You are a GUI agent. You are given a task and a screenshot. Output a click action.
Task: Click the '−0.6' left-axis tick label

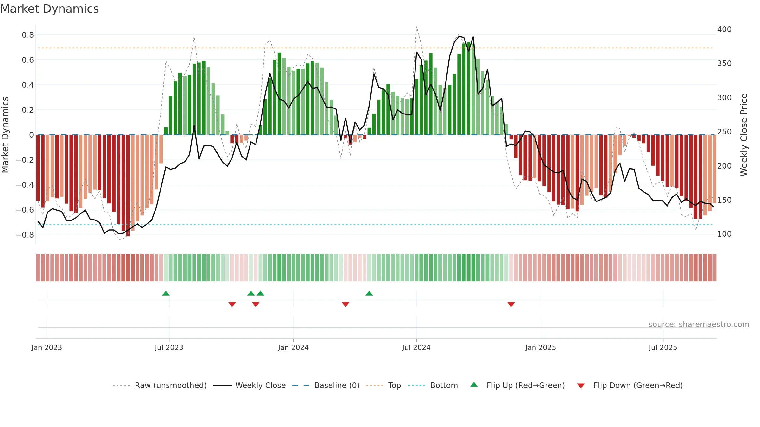coord(25,210)
